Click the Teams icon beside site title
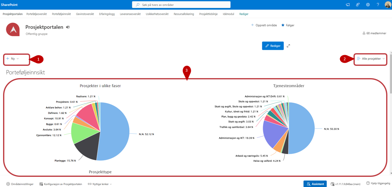 tap(68, 27)
